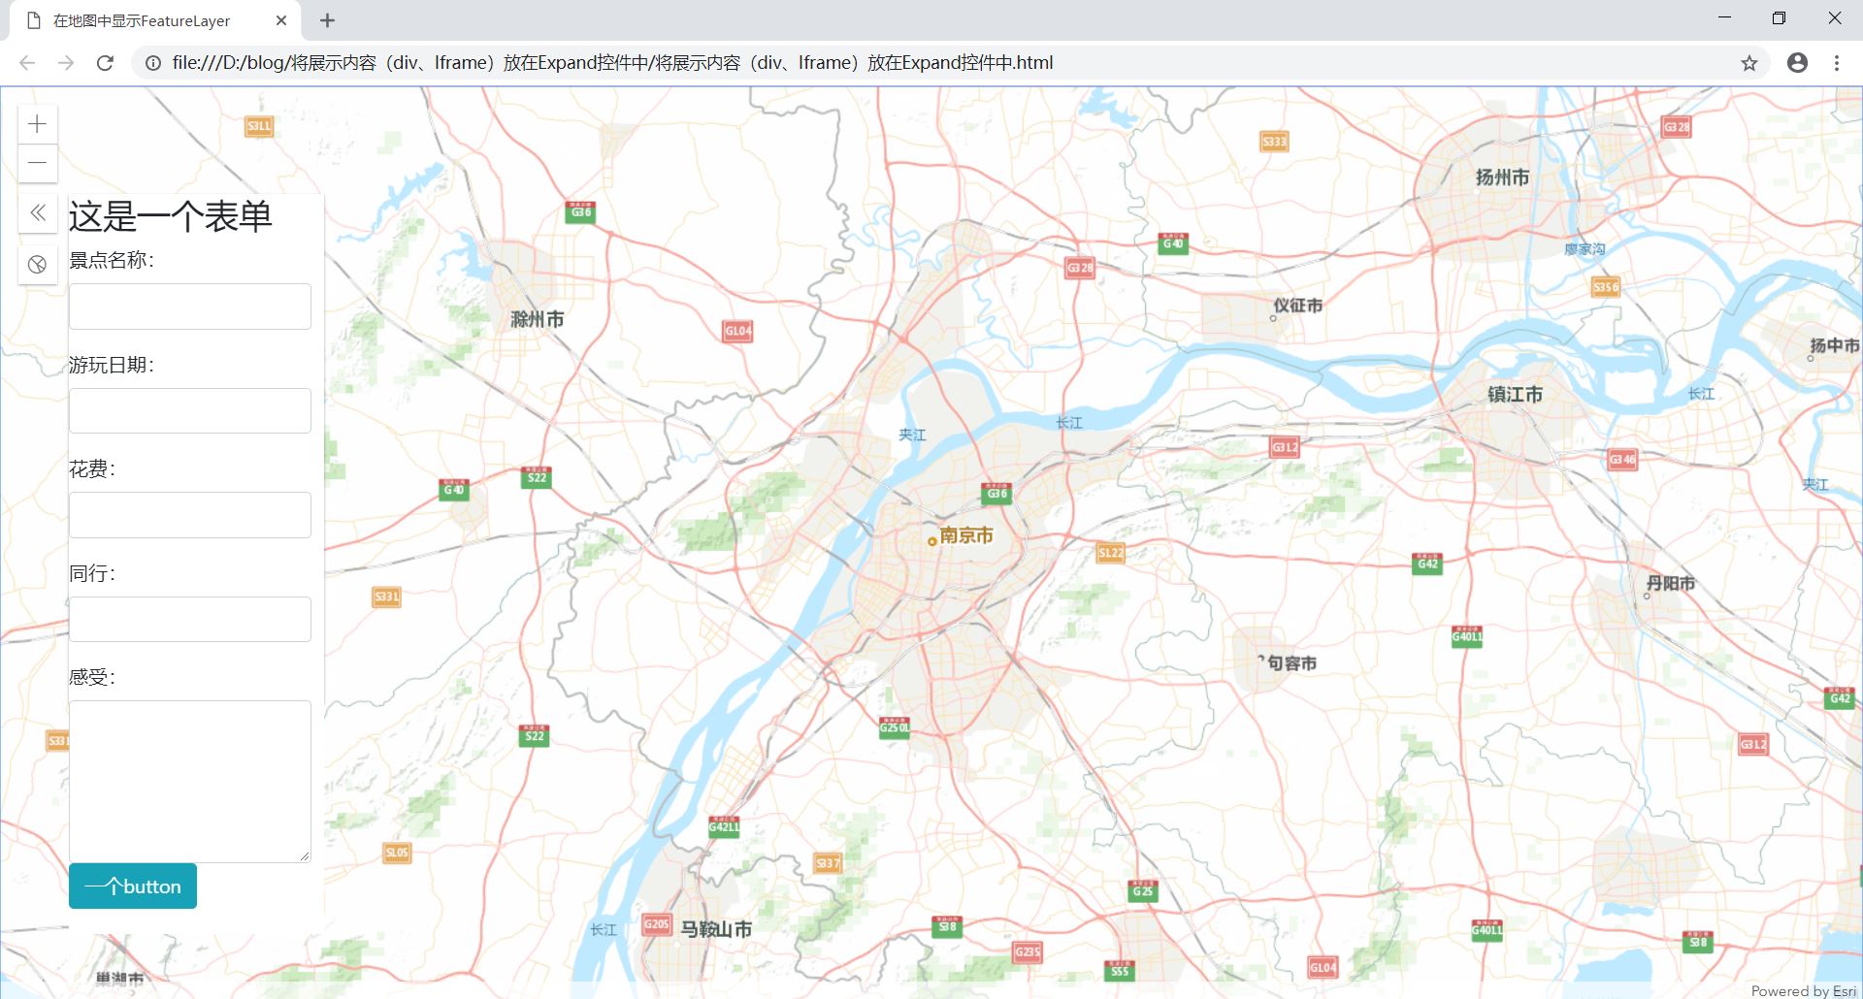The height and width of the screenshot is (999, 1863).
Task: Click the Powered by Esri attribution
Action: [1804, 990]
